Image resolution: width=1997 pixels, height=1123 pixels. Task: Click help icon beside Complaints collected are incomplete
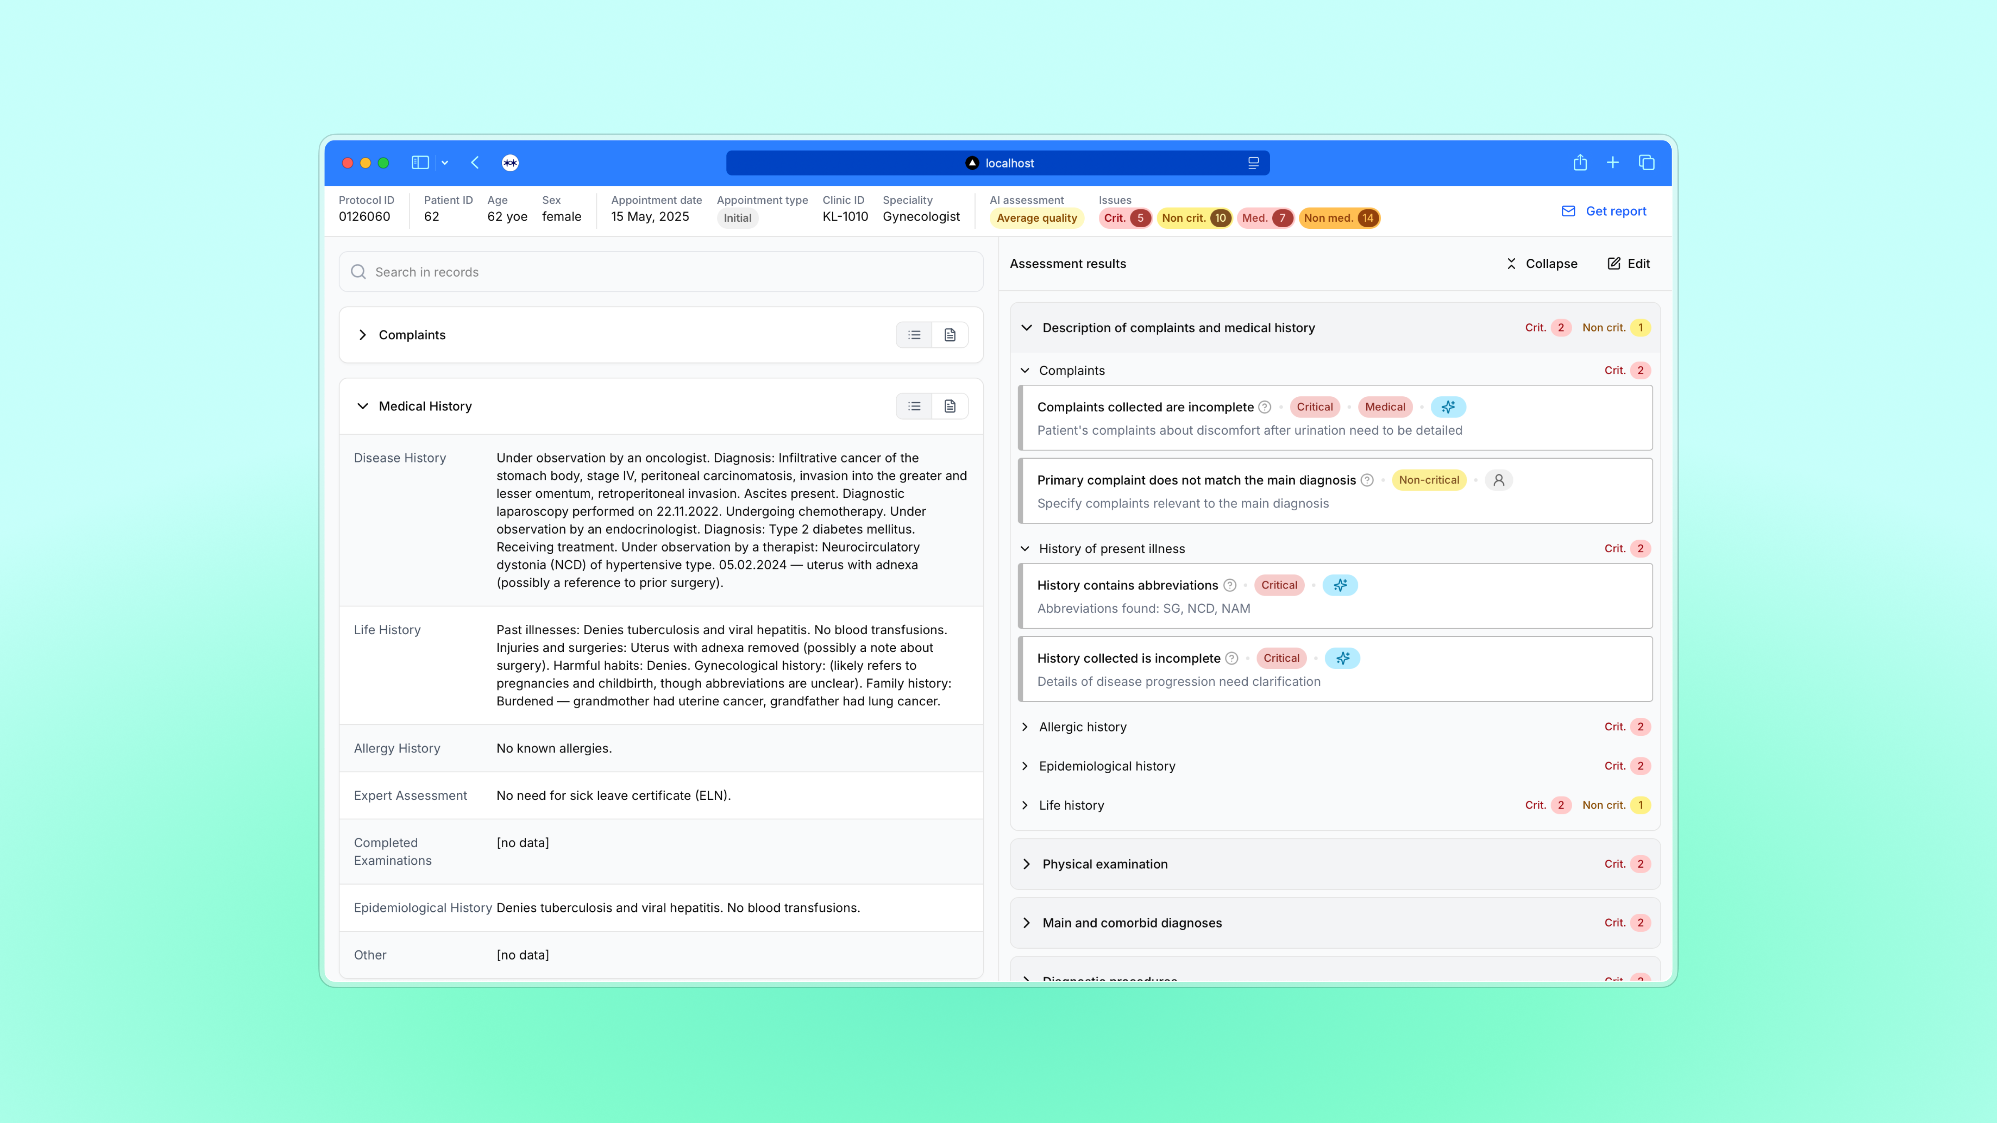(x=1264, y=407)
